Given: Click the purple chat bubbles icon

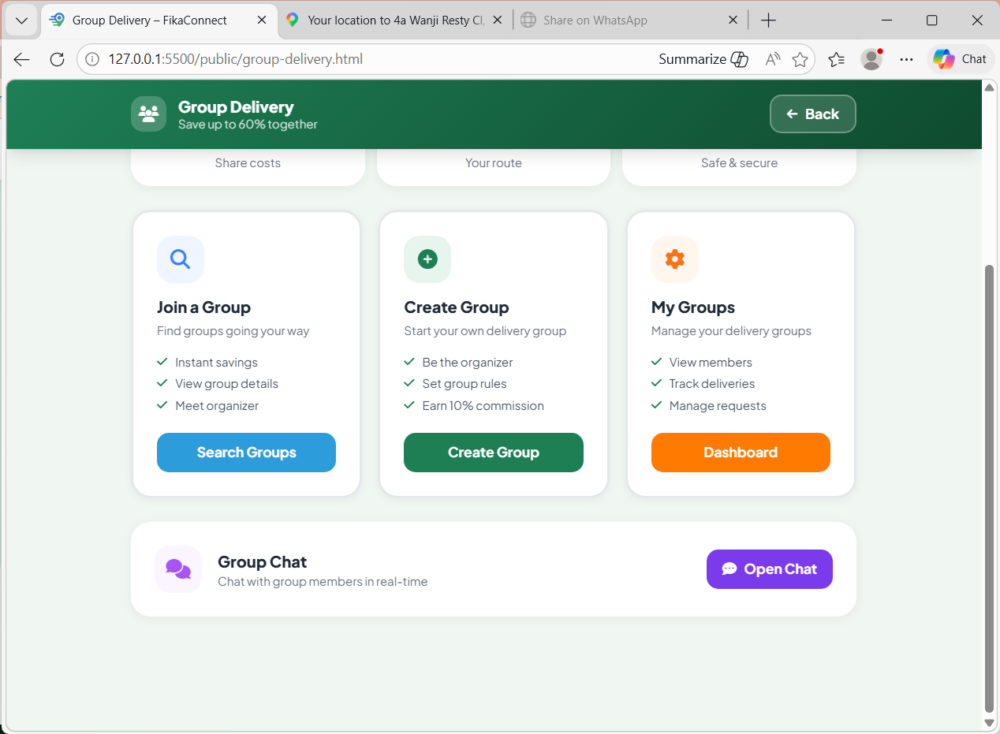Looking at the screenshot, I should pos(178,568).
